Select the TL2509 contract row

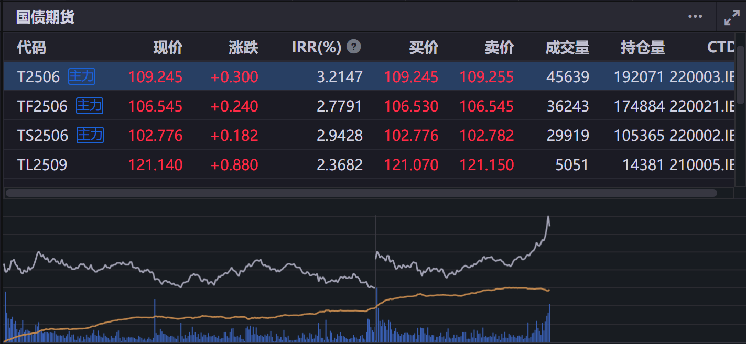click(x=315, y=164)
